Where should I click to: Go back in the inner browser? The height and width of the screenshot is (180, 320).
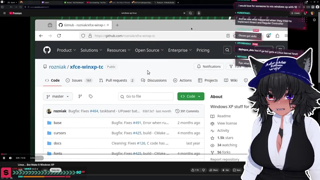coord(41,36)
